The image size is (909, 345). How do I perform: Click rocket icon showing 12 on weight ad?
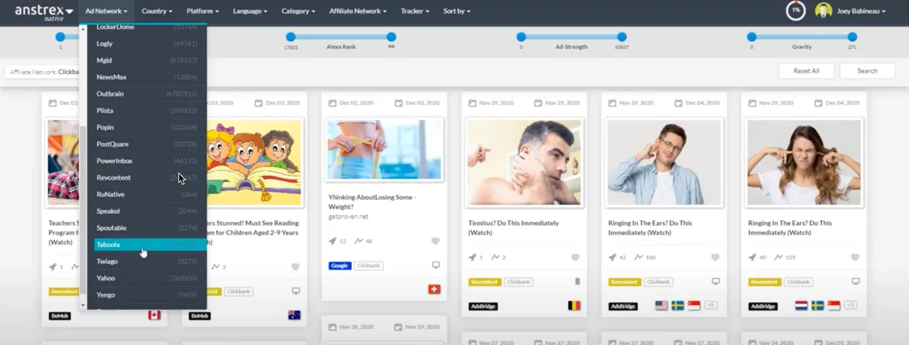pyautogui.click(x=332, y=241)
